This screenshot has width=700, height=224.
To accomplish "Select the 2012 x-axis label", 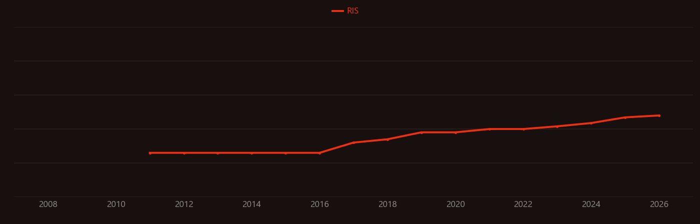I will 184,204.
